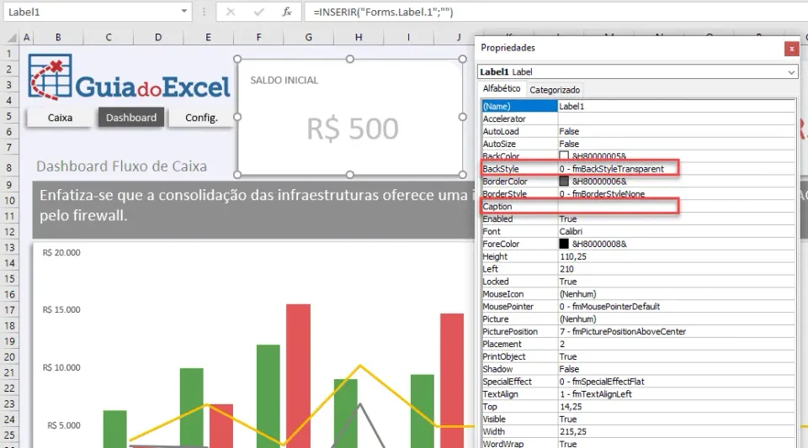Close the Propriedades window
The width and height of the screenshot is (808, 448).
pyautogui.click(x=791, y=49)
